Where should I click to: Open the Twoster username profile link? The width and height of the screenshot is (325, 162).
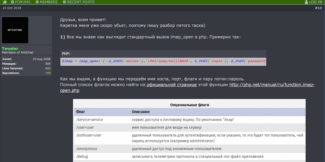10,49
